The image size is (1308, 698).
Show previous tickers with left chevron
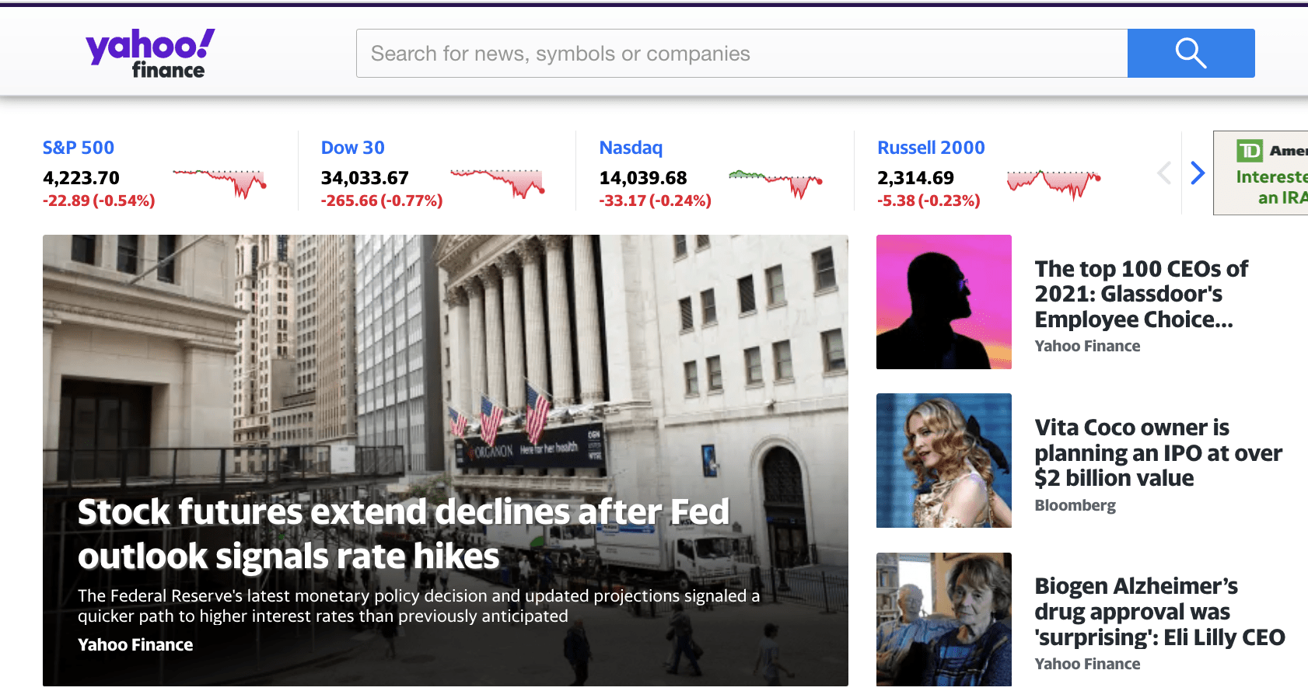click(1164, 173)
